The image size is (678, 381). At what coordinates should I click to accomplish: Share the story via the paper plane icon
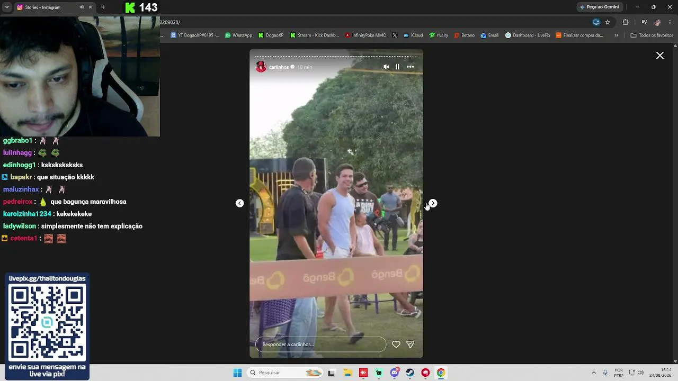(x=410, y=344)
